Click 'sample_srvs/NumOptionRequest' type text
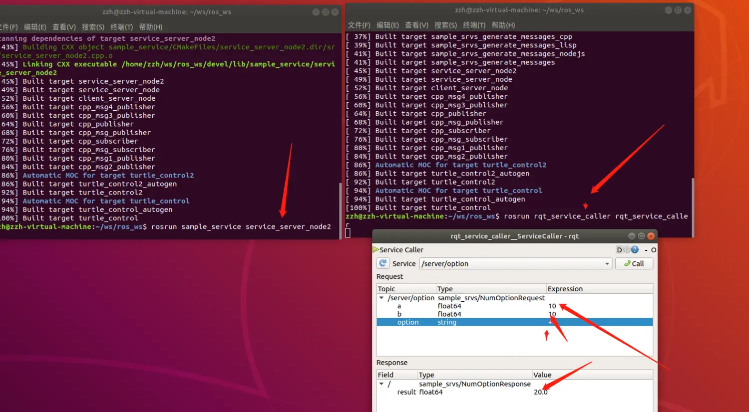Viewport: 749px width, 412px height. pos(491,298)
